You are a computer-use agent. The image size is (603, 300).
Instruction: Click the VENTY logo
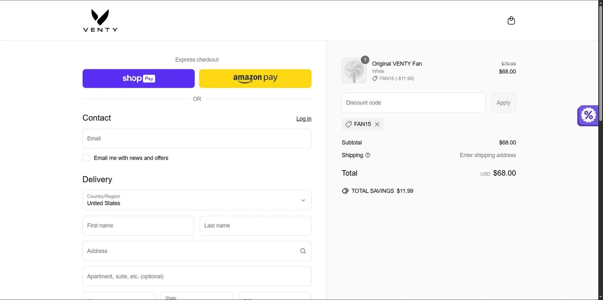100,21
